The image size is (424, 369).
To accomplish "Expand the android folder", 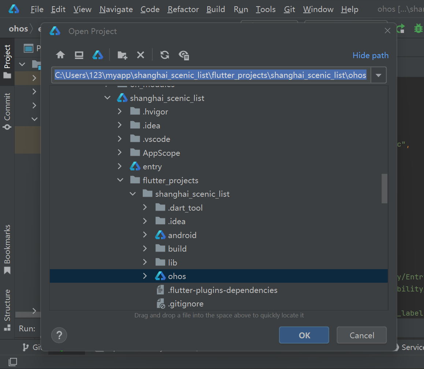I will pyautogui.click(x=145, y=235).
